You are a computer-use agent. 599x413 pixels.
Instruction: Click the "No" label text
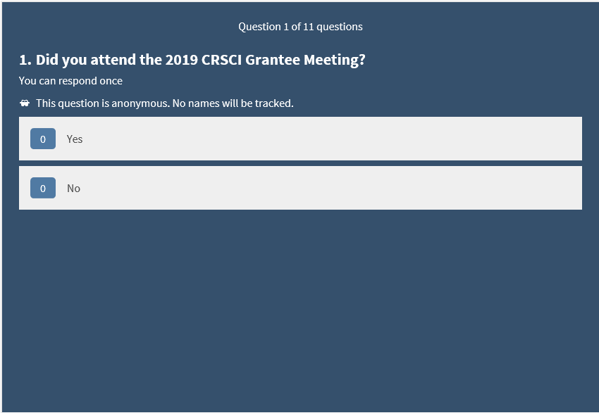click(73, 189)
